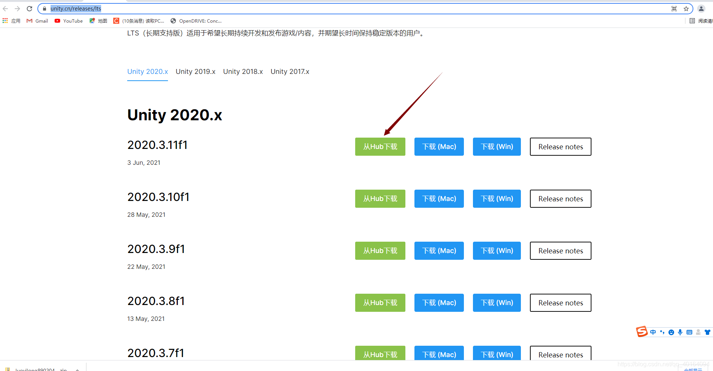Screen dimensions: 713x371
Task: Switch to the Unity 2020.x tab
Action: pos(148,72)
